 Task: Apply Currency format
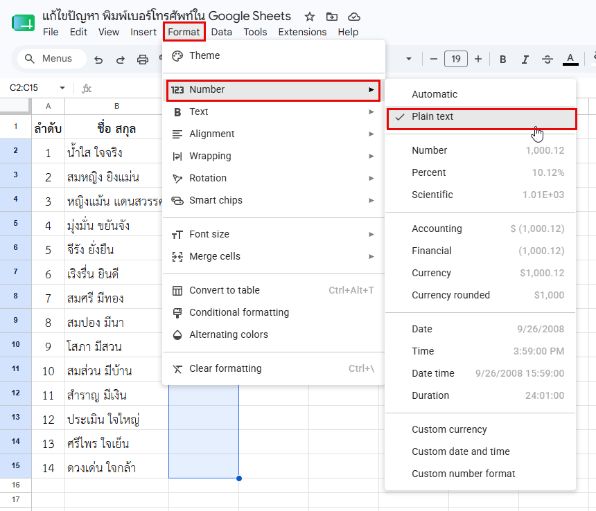point(480,273)
